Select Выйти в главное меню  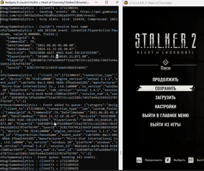tap(165, 116)
